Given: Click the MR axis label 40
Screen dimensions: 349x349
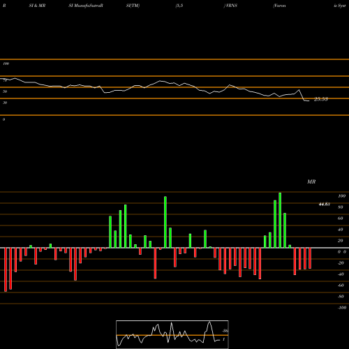Looking at the screenshot, I should [x=341, y=230].
